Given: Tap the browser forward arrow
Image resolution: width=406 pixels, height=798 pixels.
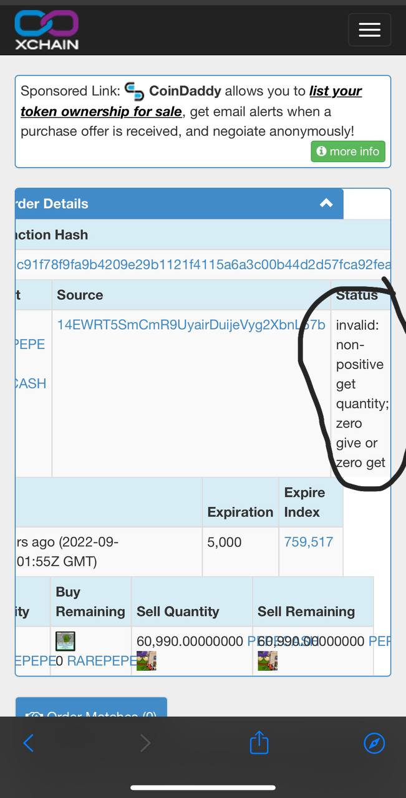Looking at the screenshot, I should tap(145, 743).
